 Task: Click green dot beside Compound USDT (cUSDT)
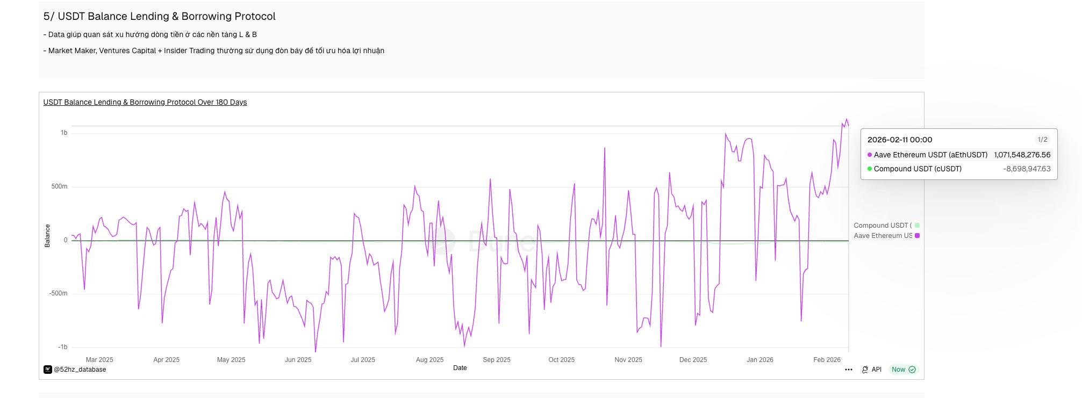[x=870, y=169]
